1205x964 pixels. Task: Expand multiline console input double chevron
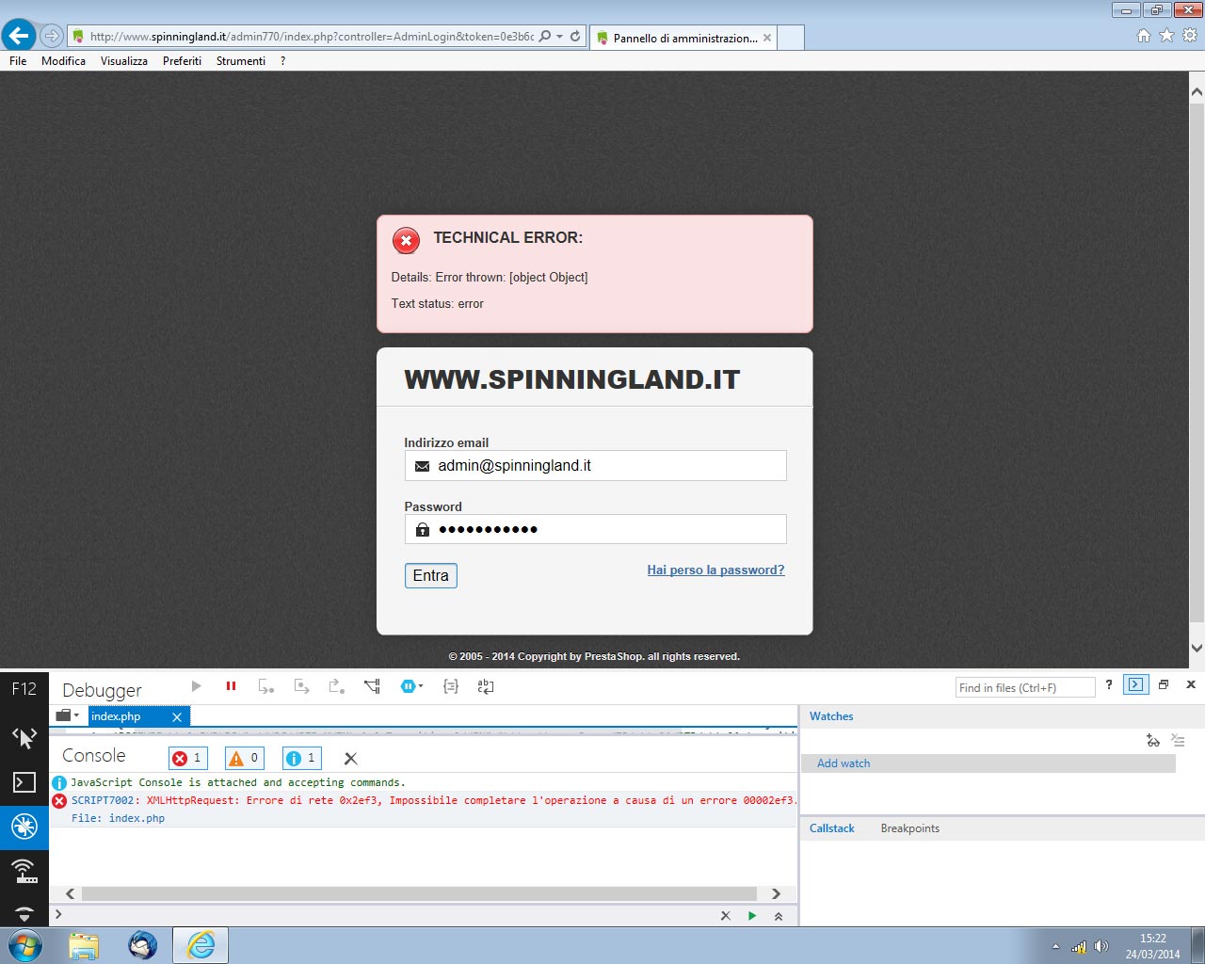point(779,916)
